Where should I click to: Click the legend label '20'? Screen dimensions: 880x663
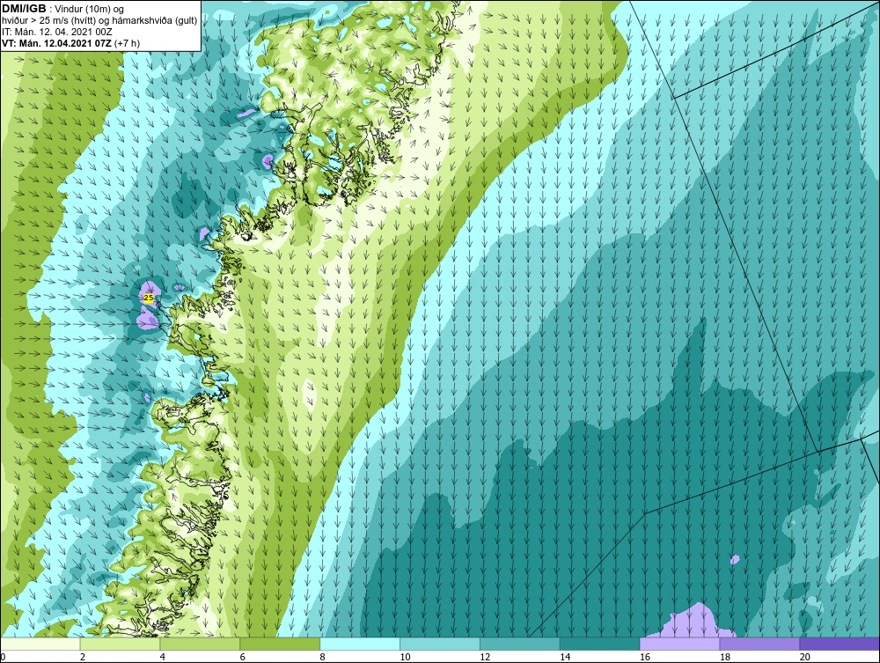tap(805, 657)
